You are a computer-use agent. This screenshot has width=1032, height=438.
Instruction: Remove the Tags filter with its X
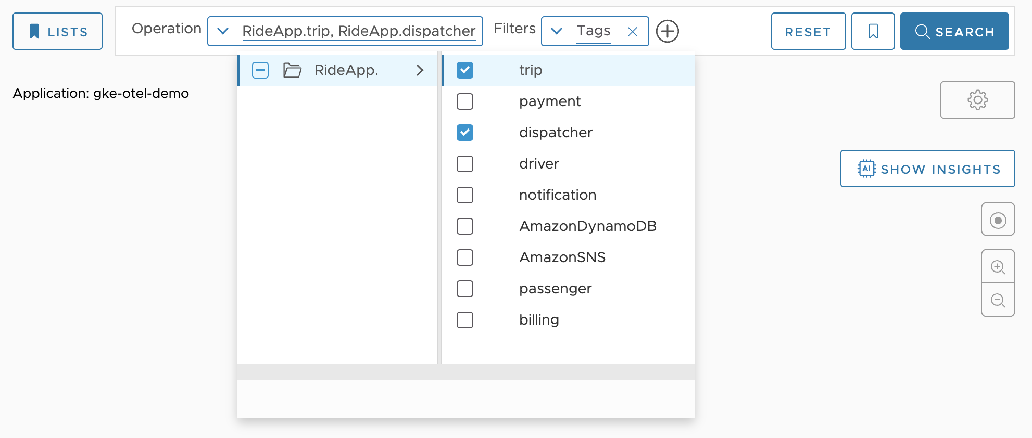(x=633, y=32)
